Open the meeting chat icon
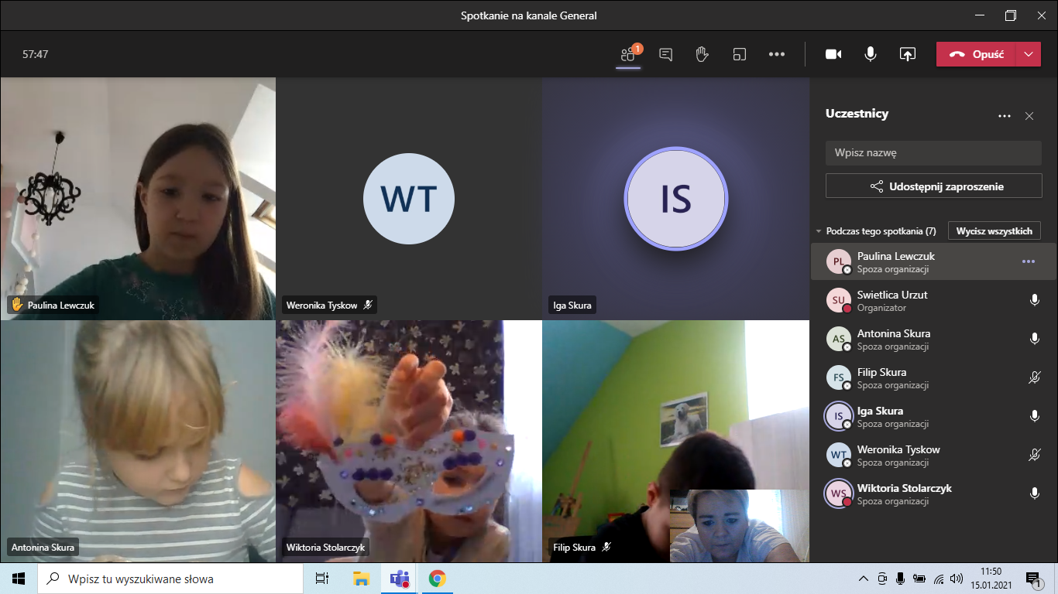This screenshot has height=594, width=1058. (x=665, y=54)
